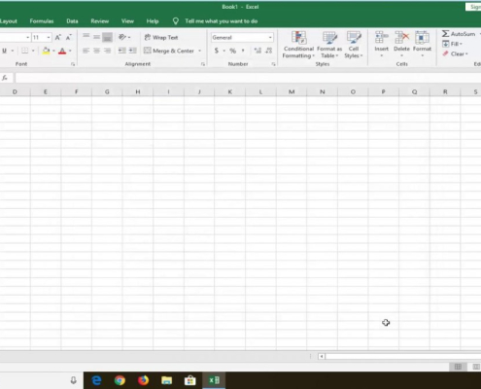Click AutoSum sigma button

click(x=459, y=34)
